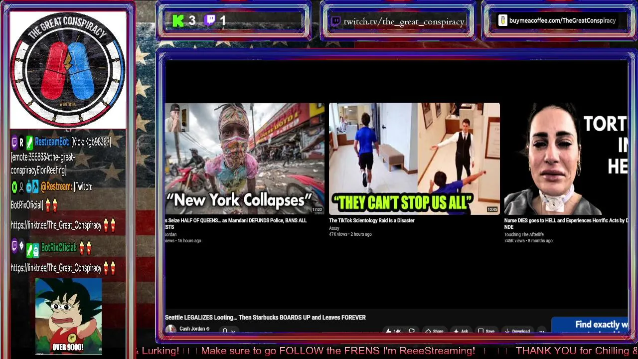Open twitch.tv/the_great_conspiracy link

(404, 21)
